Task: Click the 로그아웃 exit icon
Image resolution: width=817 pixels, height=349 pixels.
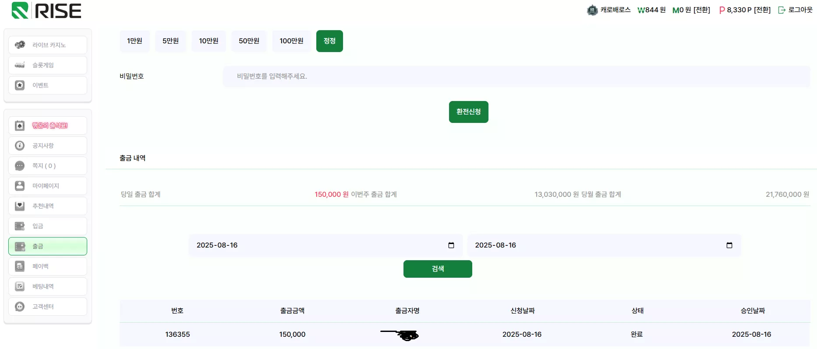Action: [x=782, y=10]
